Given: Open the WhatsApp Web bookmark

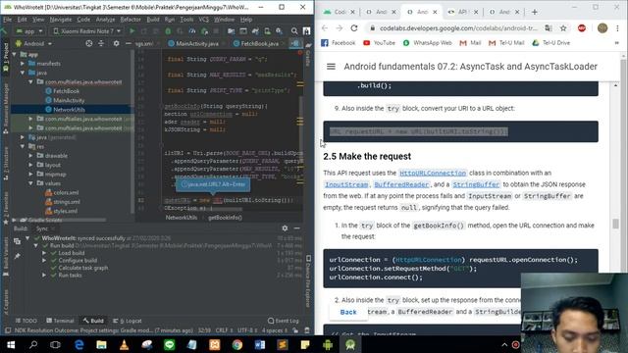Looking at the screenshot, I should click(x=428, y=43).
